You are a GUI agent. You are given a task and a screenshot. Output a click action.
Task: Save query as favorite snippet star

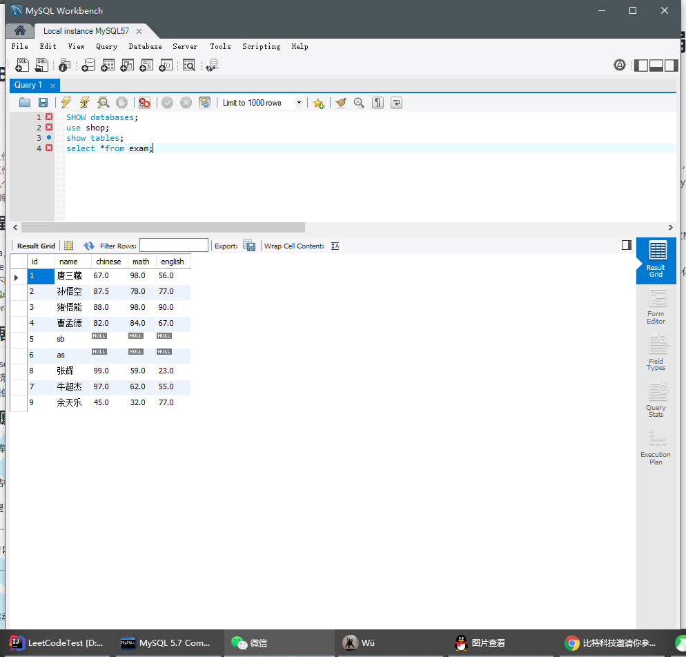[318, 103]
